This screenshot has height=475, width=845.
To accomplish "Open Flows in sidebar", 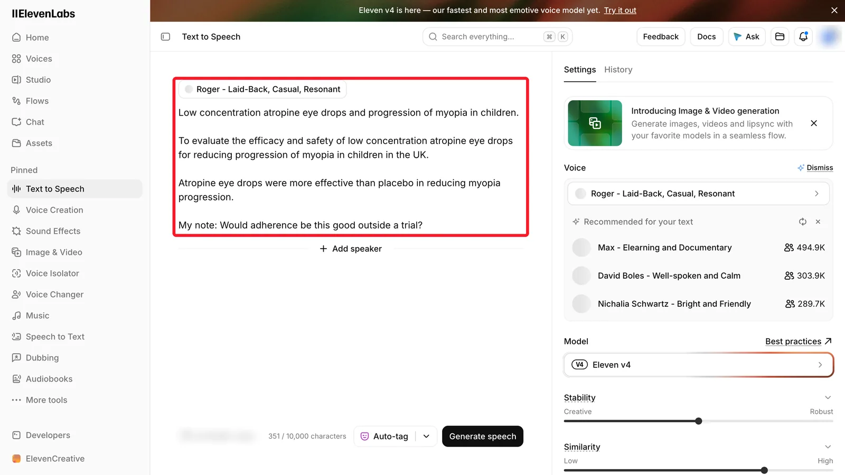I will tap(76, 101).
